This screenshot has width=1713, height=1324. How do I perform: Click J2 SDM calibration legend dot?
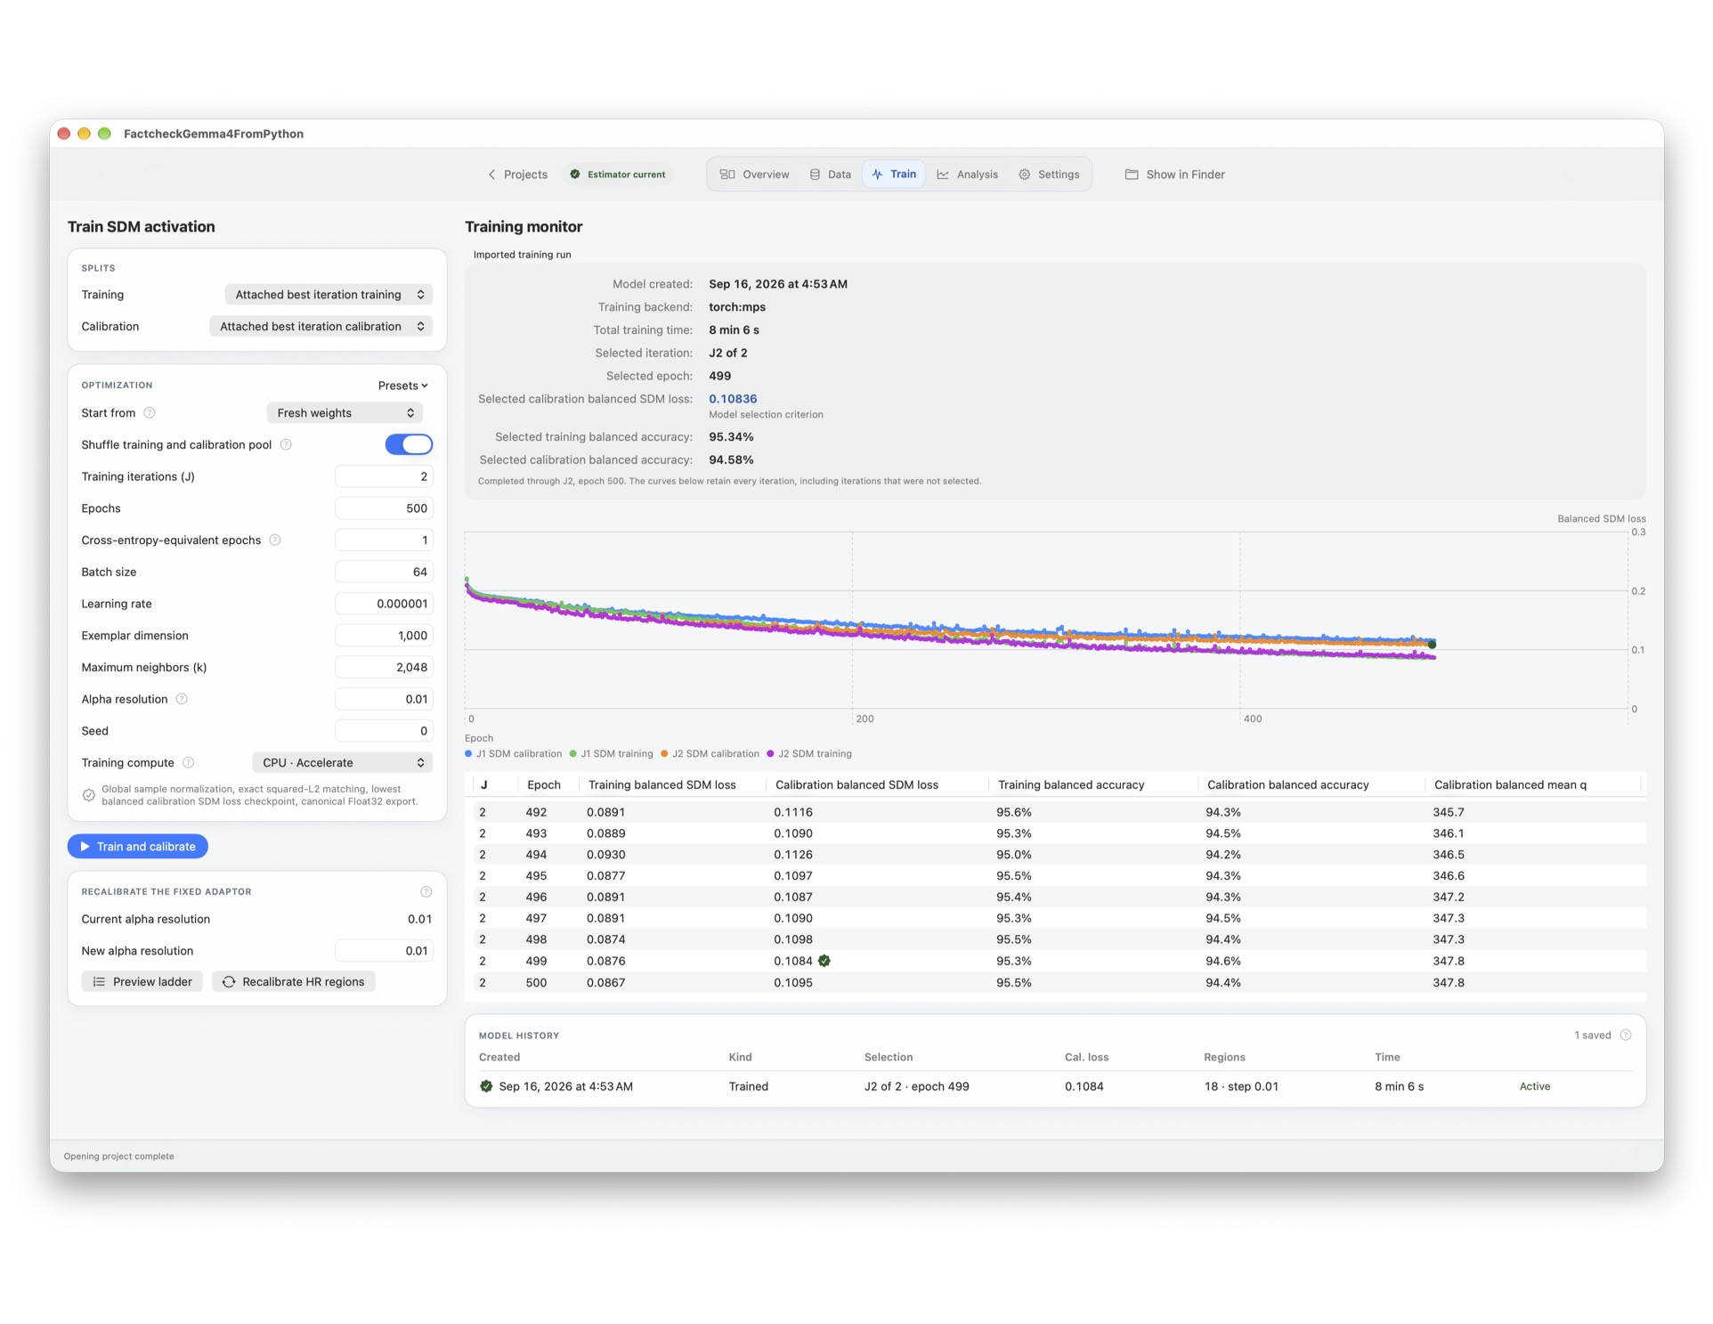(664, 754)
